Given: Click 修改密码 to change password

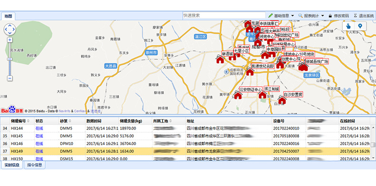Looking at the screenshot, I should coord(338,16).
